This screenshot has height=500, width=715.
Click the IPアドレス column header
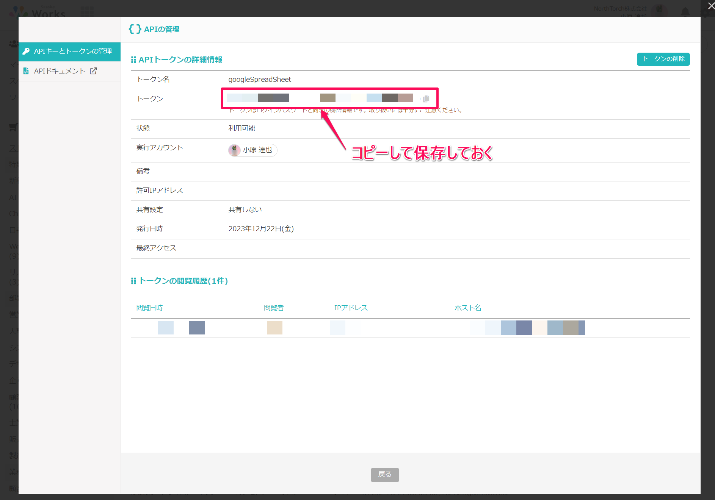coord(351,308)
